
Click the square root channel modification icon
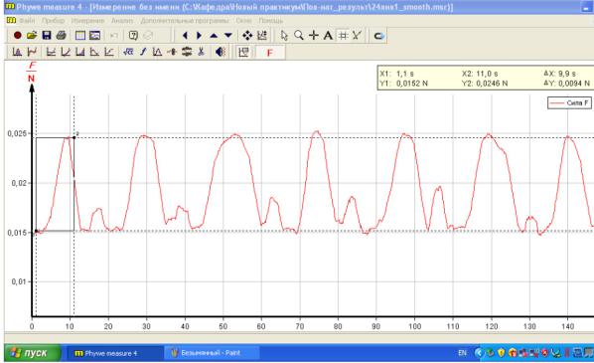click(128, 52)
